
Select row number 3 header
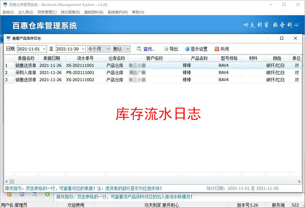pyautogui.click(x=9, y=80)
